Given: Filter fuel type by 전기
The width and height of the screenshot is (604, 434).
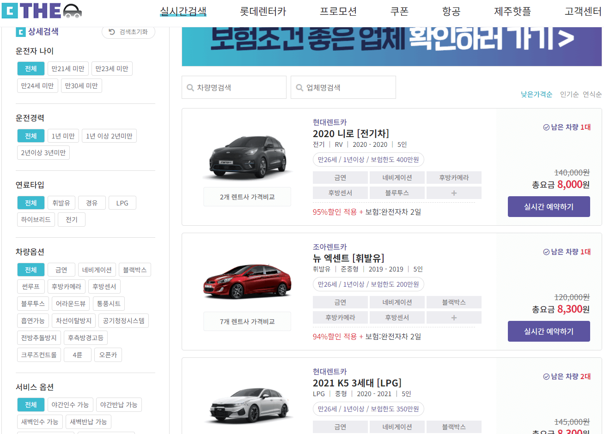Looking at the screenshot, I should [x=72, y=220].
